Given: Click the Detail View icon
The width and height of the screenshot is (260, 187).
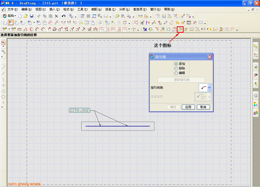Looking at the screenshot, I should click(56, 23).
